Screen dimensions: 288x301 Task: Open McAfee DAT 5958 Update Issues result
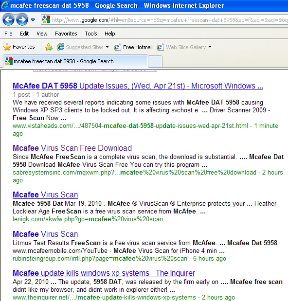[x=138, y=86]
